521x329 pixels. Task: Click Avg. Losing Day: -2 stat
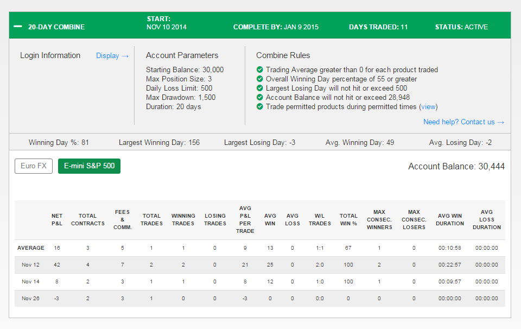(x=460, y=143)
